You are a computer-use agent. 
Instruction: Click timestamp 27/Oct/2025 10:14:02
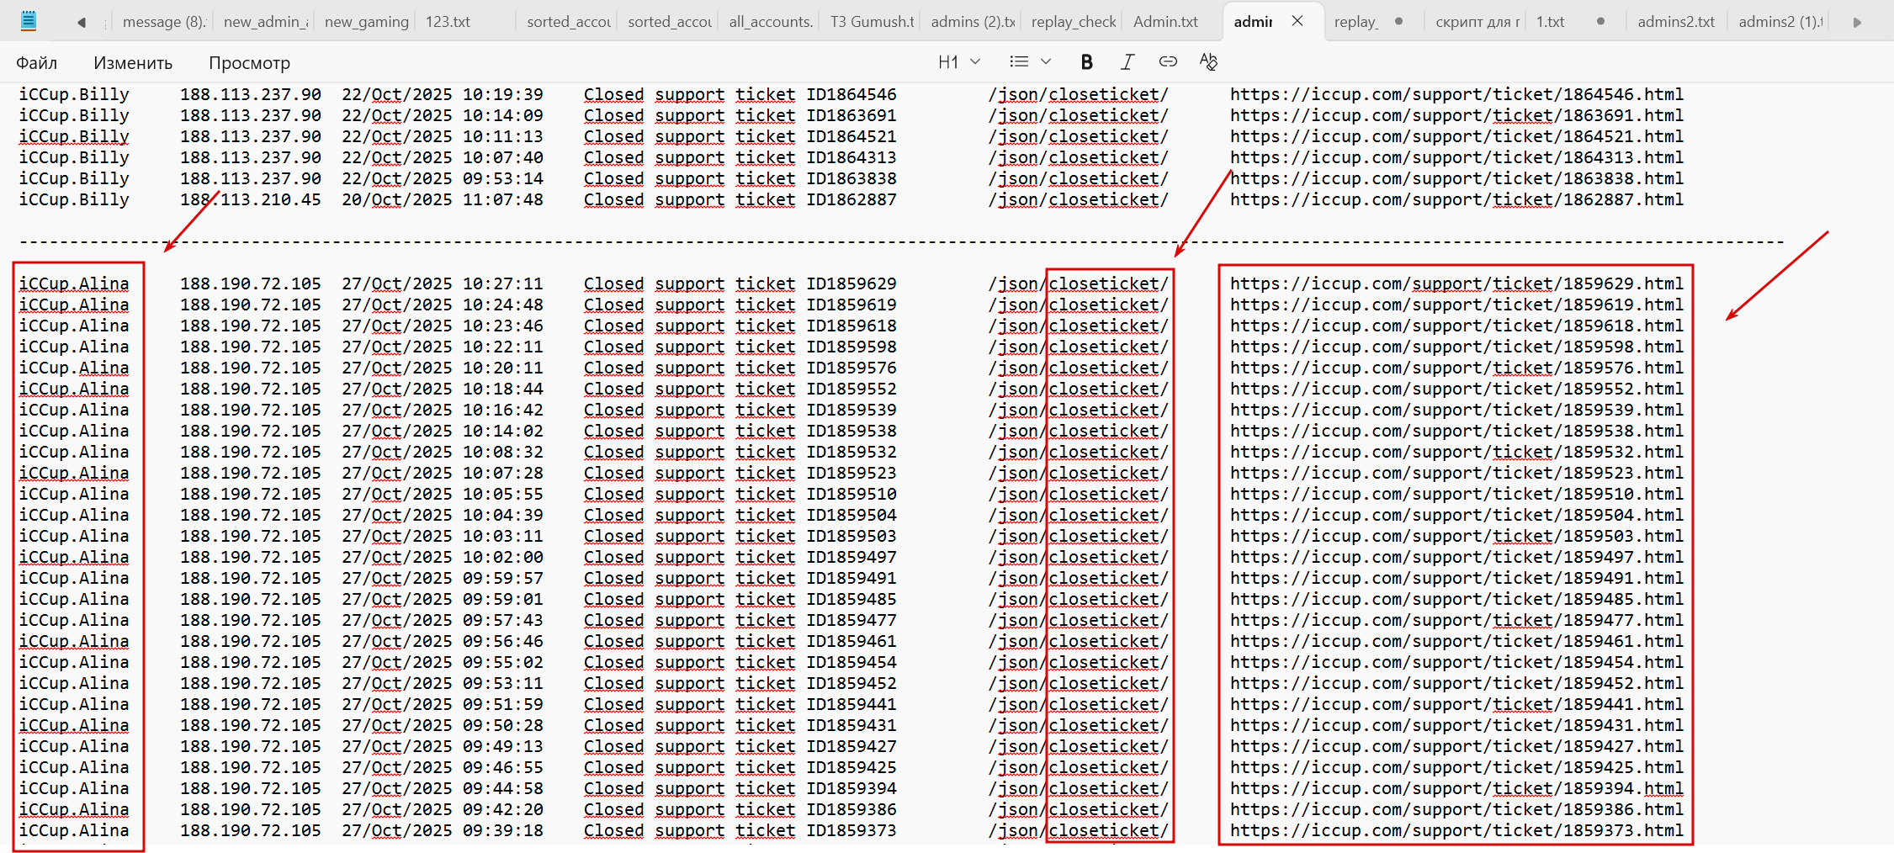tap(443, 431)
